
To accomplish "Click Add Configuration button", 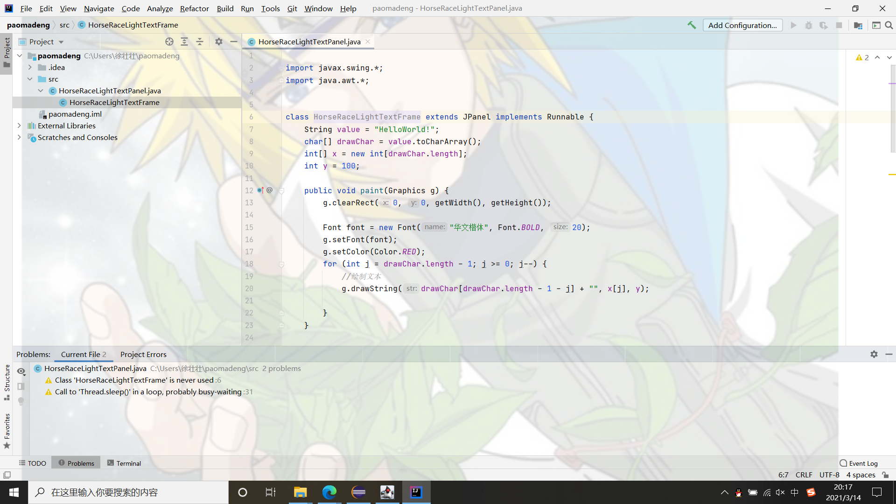I will 742,25.
